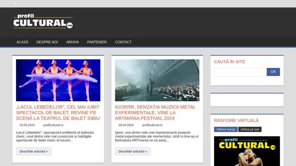Open the Igorrr ARTmania Festival headline
Image resolution: width=296 pixels, height=166 pixels.
click(x=155, y=112)
